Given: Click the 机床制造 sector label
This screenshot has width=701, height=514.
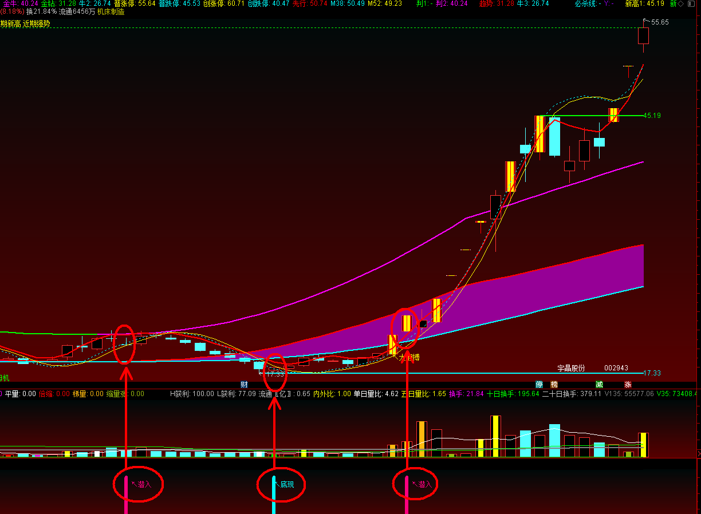Looking at the screenshot, I should (x=111, y=11).
